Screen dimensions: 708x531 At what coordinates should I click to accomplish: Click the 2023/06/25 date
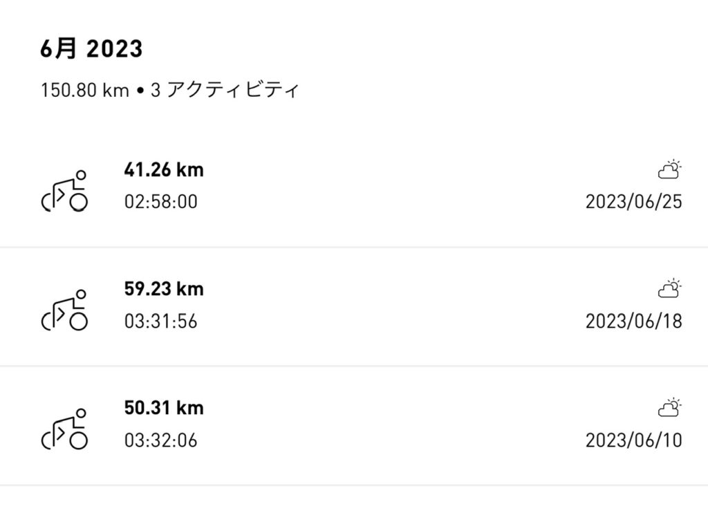[633, 202]
